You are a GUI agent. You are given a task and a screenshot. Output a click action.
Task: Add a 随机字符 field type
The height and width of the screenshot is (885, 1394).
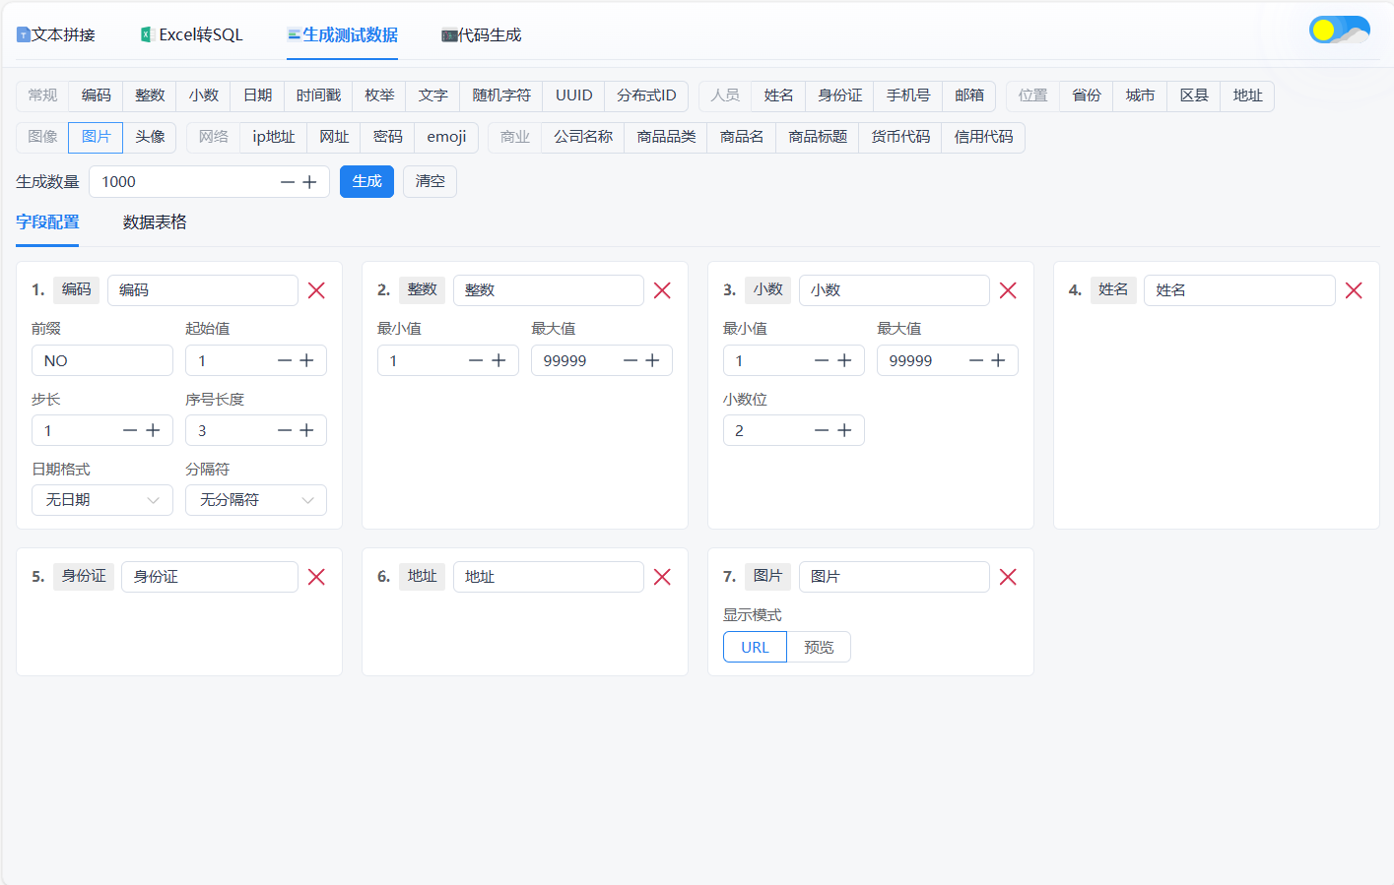(x=501, y=95)
